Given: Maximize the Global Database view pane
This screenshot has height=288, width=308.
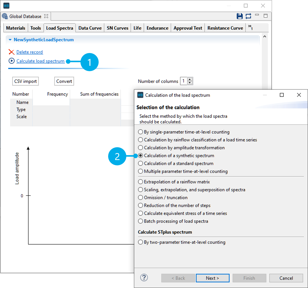Looking at the screenshot, I should (265, 16).
